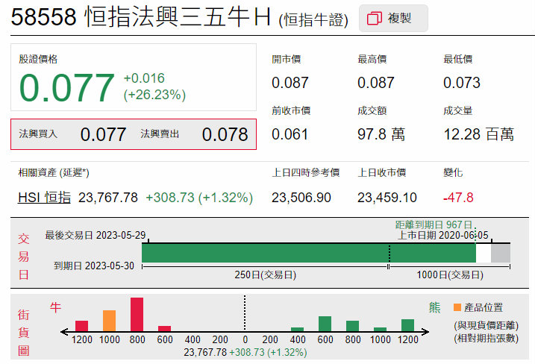Click the 相關資產 (延遲*) label
This screenshot has width=535, height=364.
click(x=54, y=172)
